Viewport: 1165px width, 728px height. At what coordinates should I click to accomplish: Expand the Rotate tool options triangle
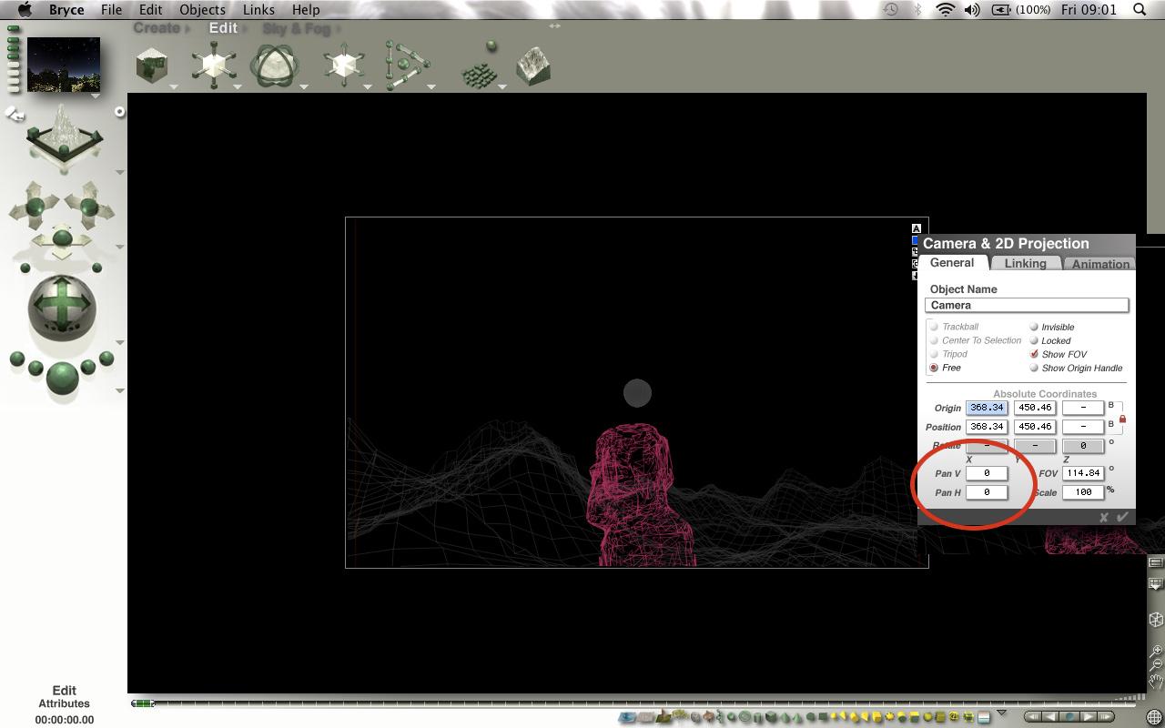pyautogui.click(x=304, y=87)
